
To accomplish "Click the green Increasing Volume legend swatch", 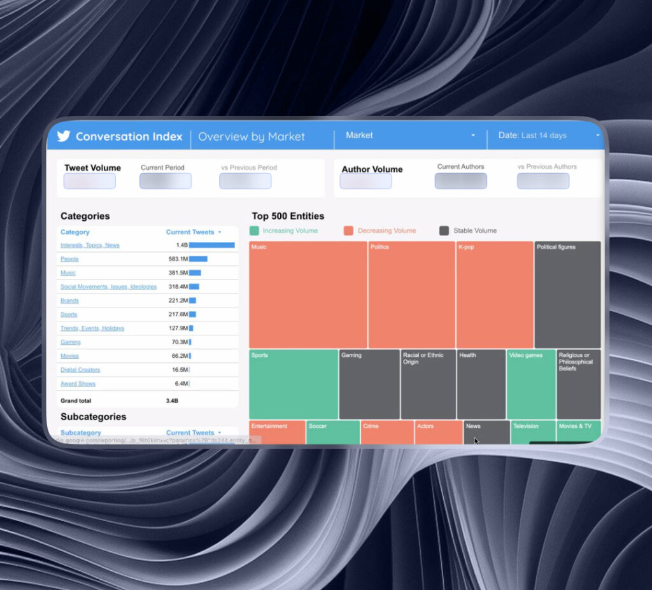I will click(x=254, y=231).
